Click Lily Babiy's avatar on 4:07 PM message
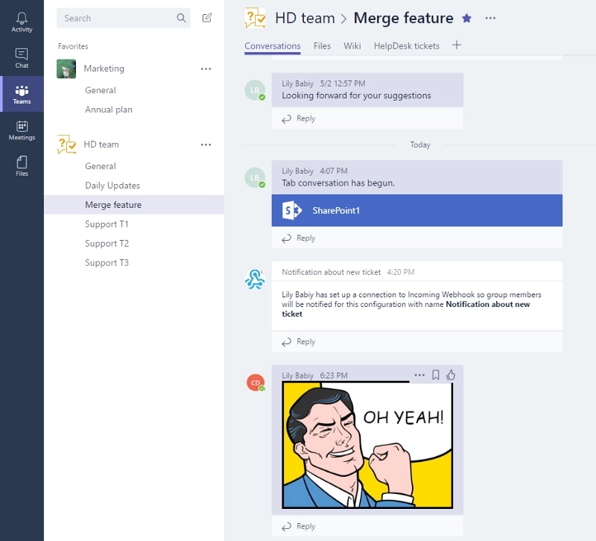 (255, 177)
